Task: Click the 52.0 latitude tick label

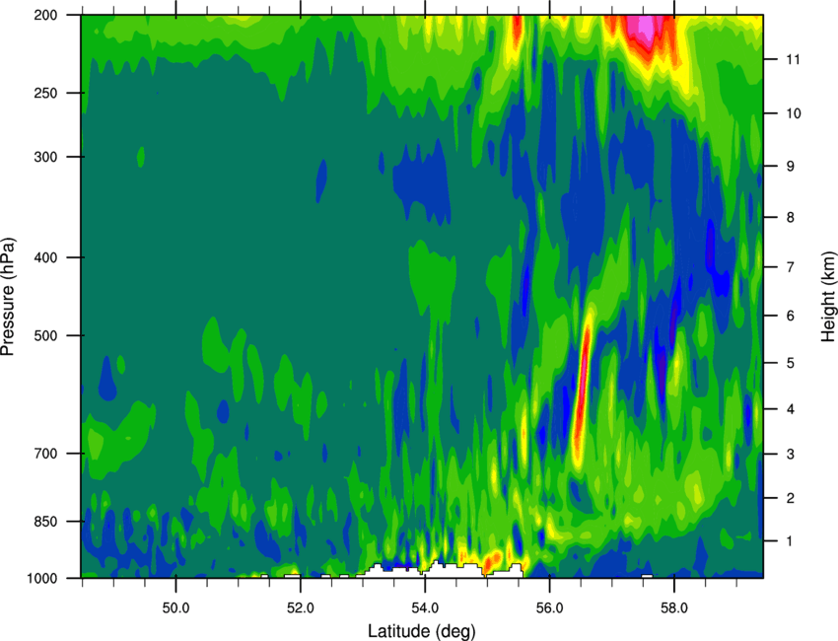Action: coord(301,608)
